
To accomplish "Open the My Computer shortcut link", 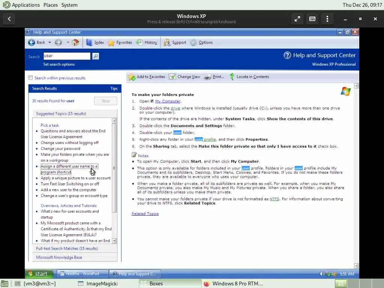I will tap(168, 101).
